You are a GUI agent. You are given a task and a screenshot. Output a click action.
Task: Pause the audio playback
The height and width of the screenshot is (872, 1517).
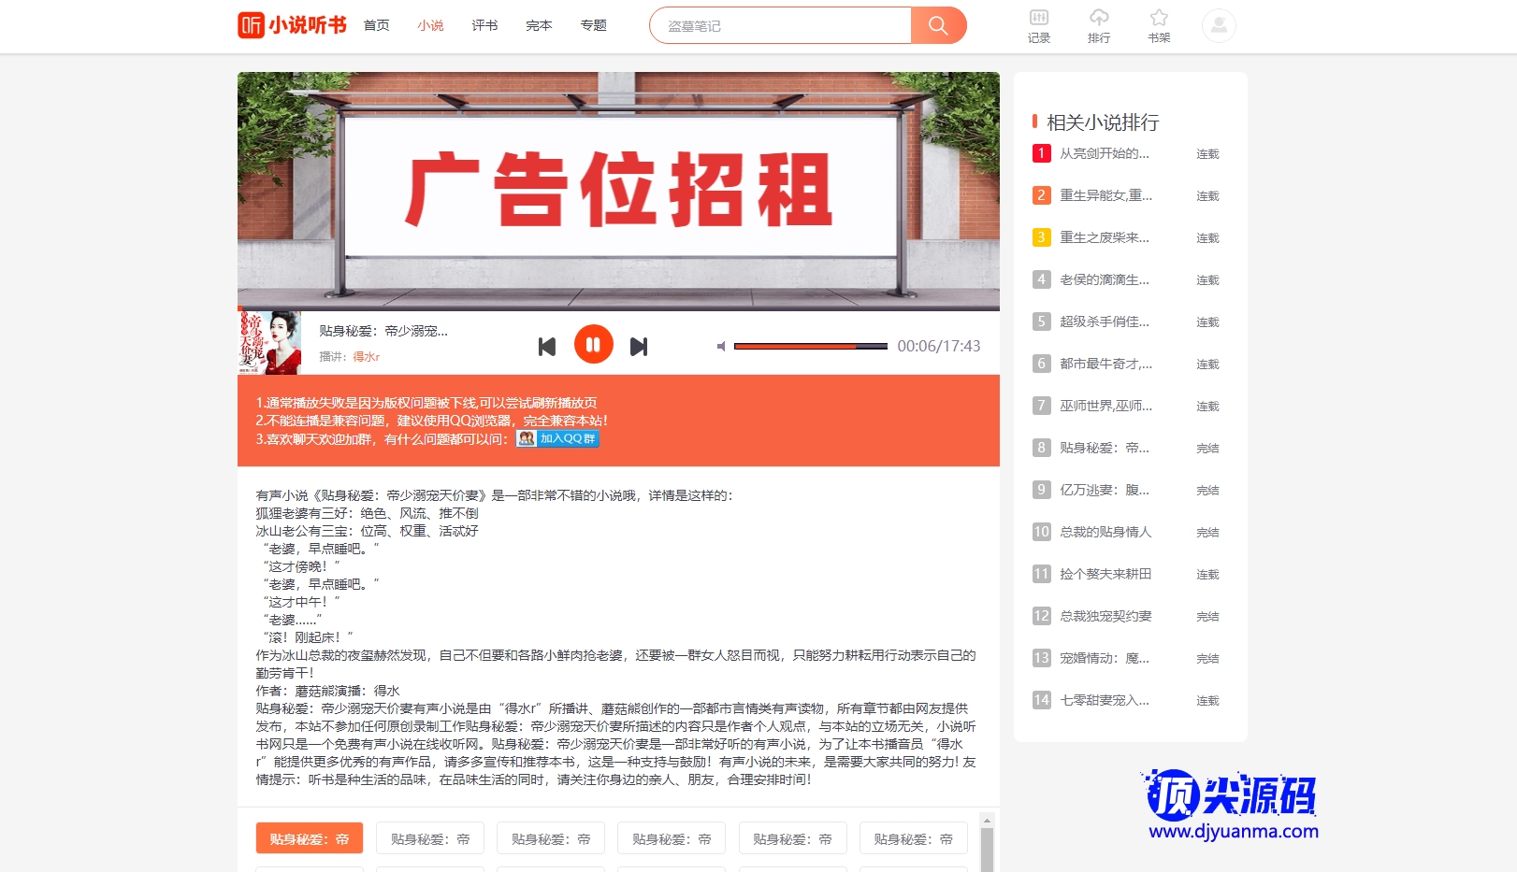coord(593,345)
